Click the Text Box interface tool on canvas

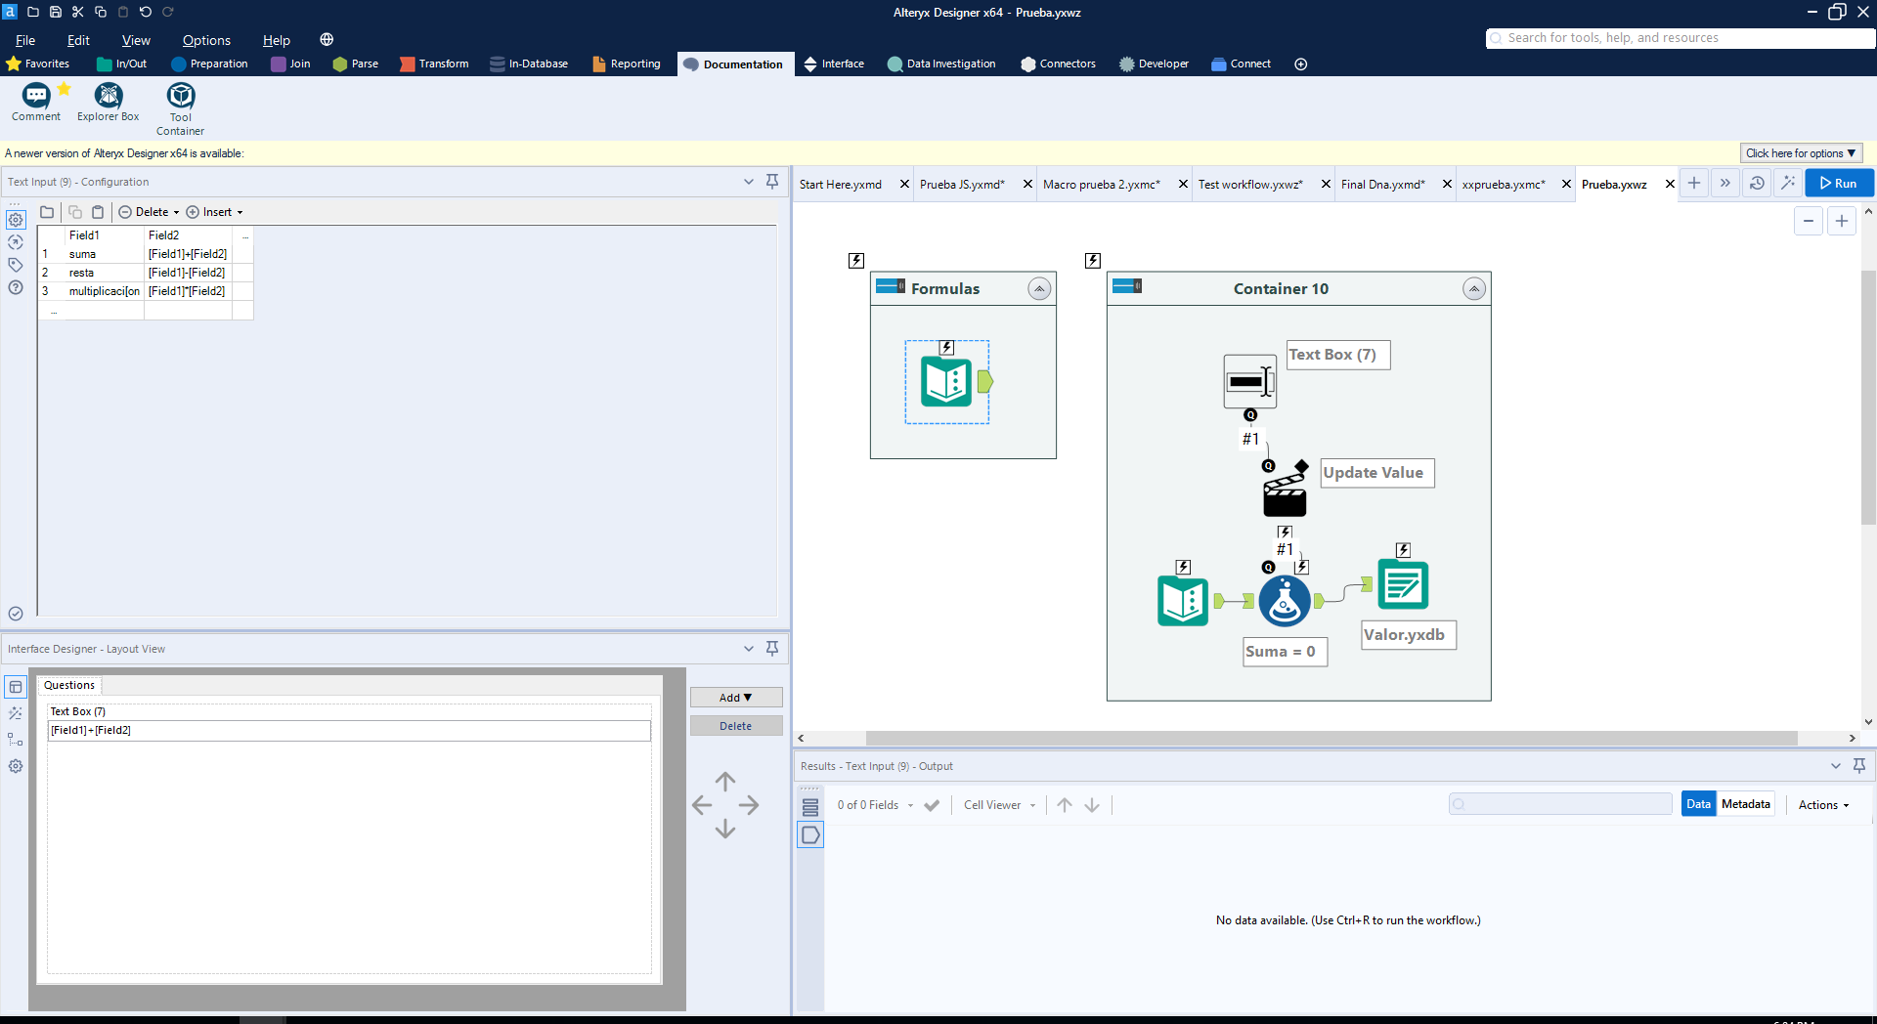(x=1249, y=381)
